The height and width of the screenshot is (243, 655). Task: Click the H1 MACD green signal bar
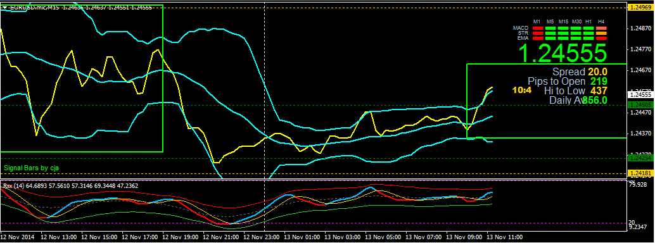(x=588, y=28)
